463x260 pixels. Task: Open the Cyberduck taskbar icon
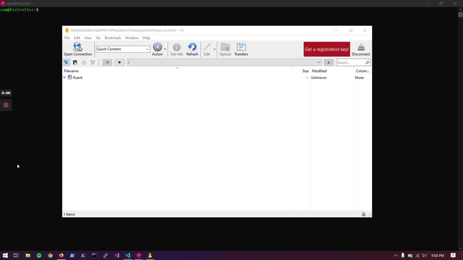point(150,255)
